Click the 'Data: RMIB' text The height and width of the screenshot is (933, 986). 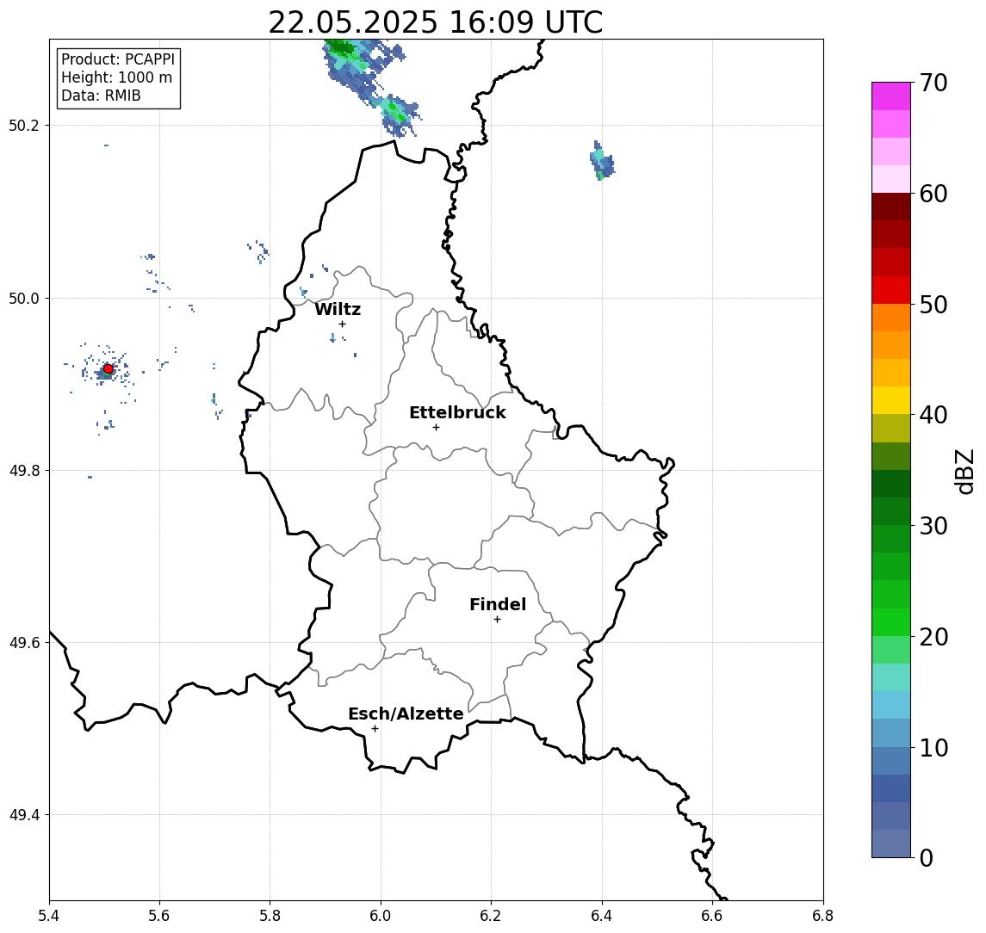click(x=101, y=96)
